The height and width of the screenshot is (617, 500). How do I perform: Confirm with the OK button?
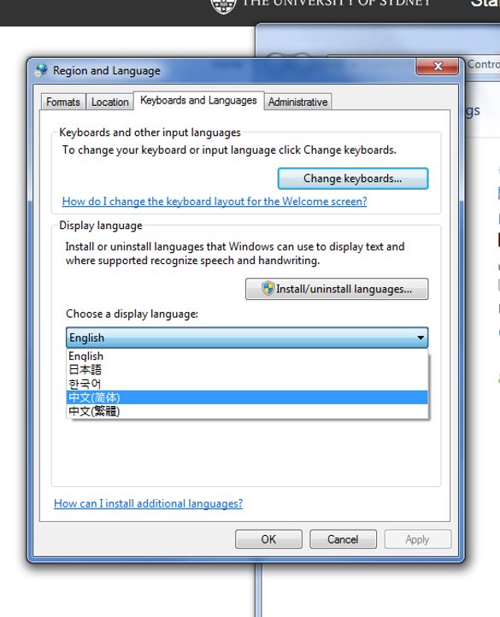pyautogui.click(x=268, y=539)
